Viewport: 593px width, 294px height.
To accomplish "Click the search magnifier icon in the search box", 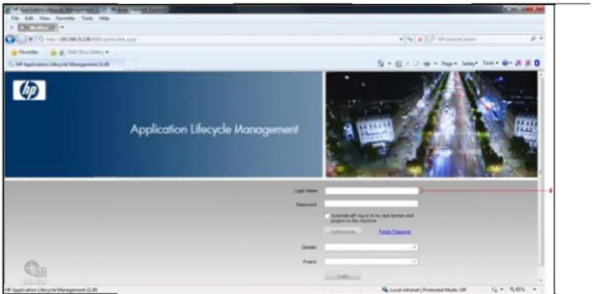I will click(533, 39).
